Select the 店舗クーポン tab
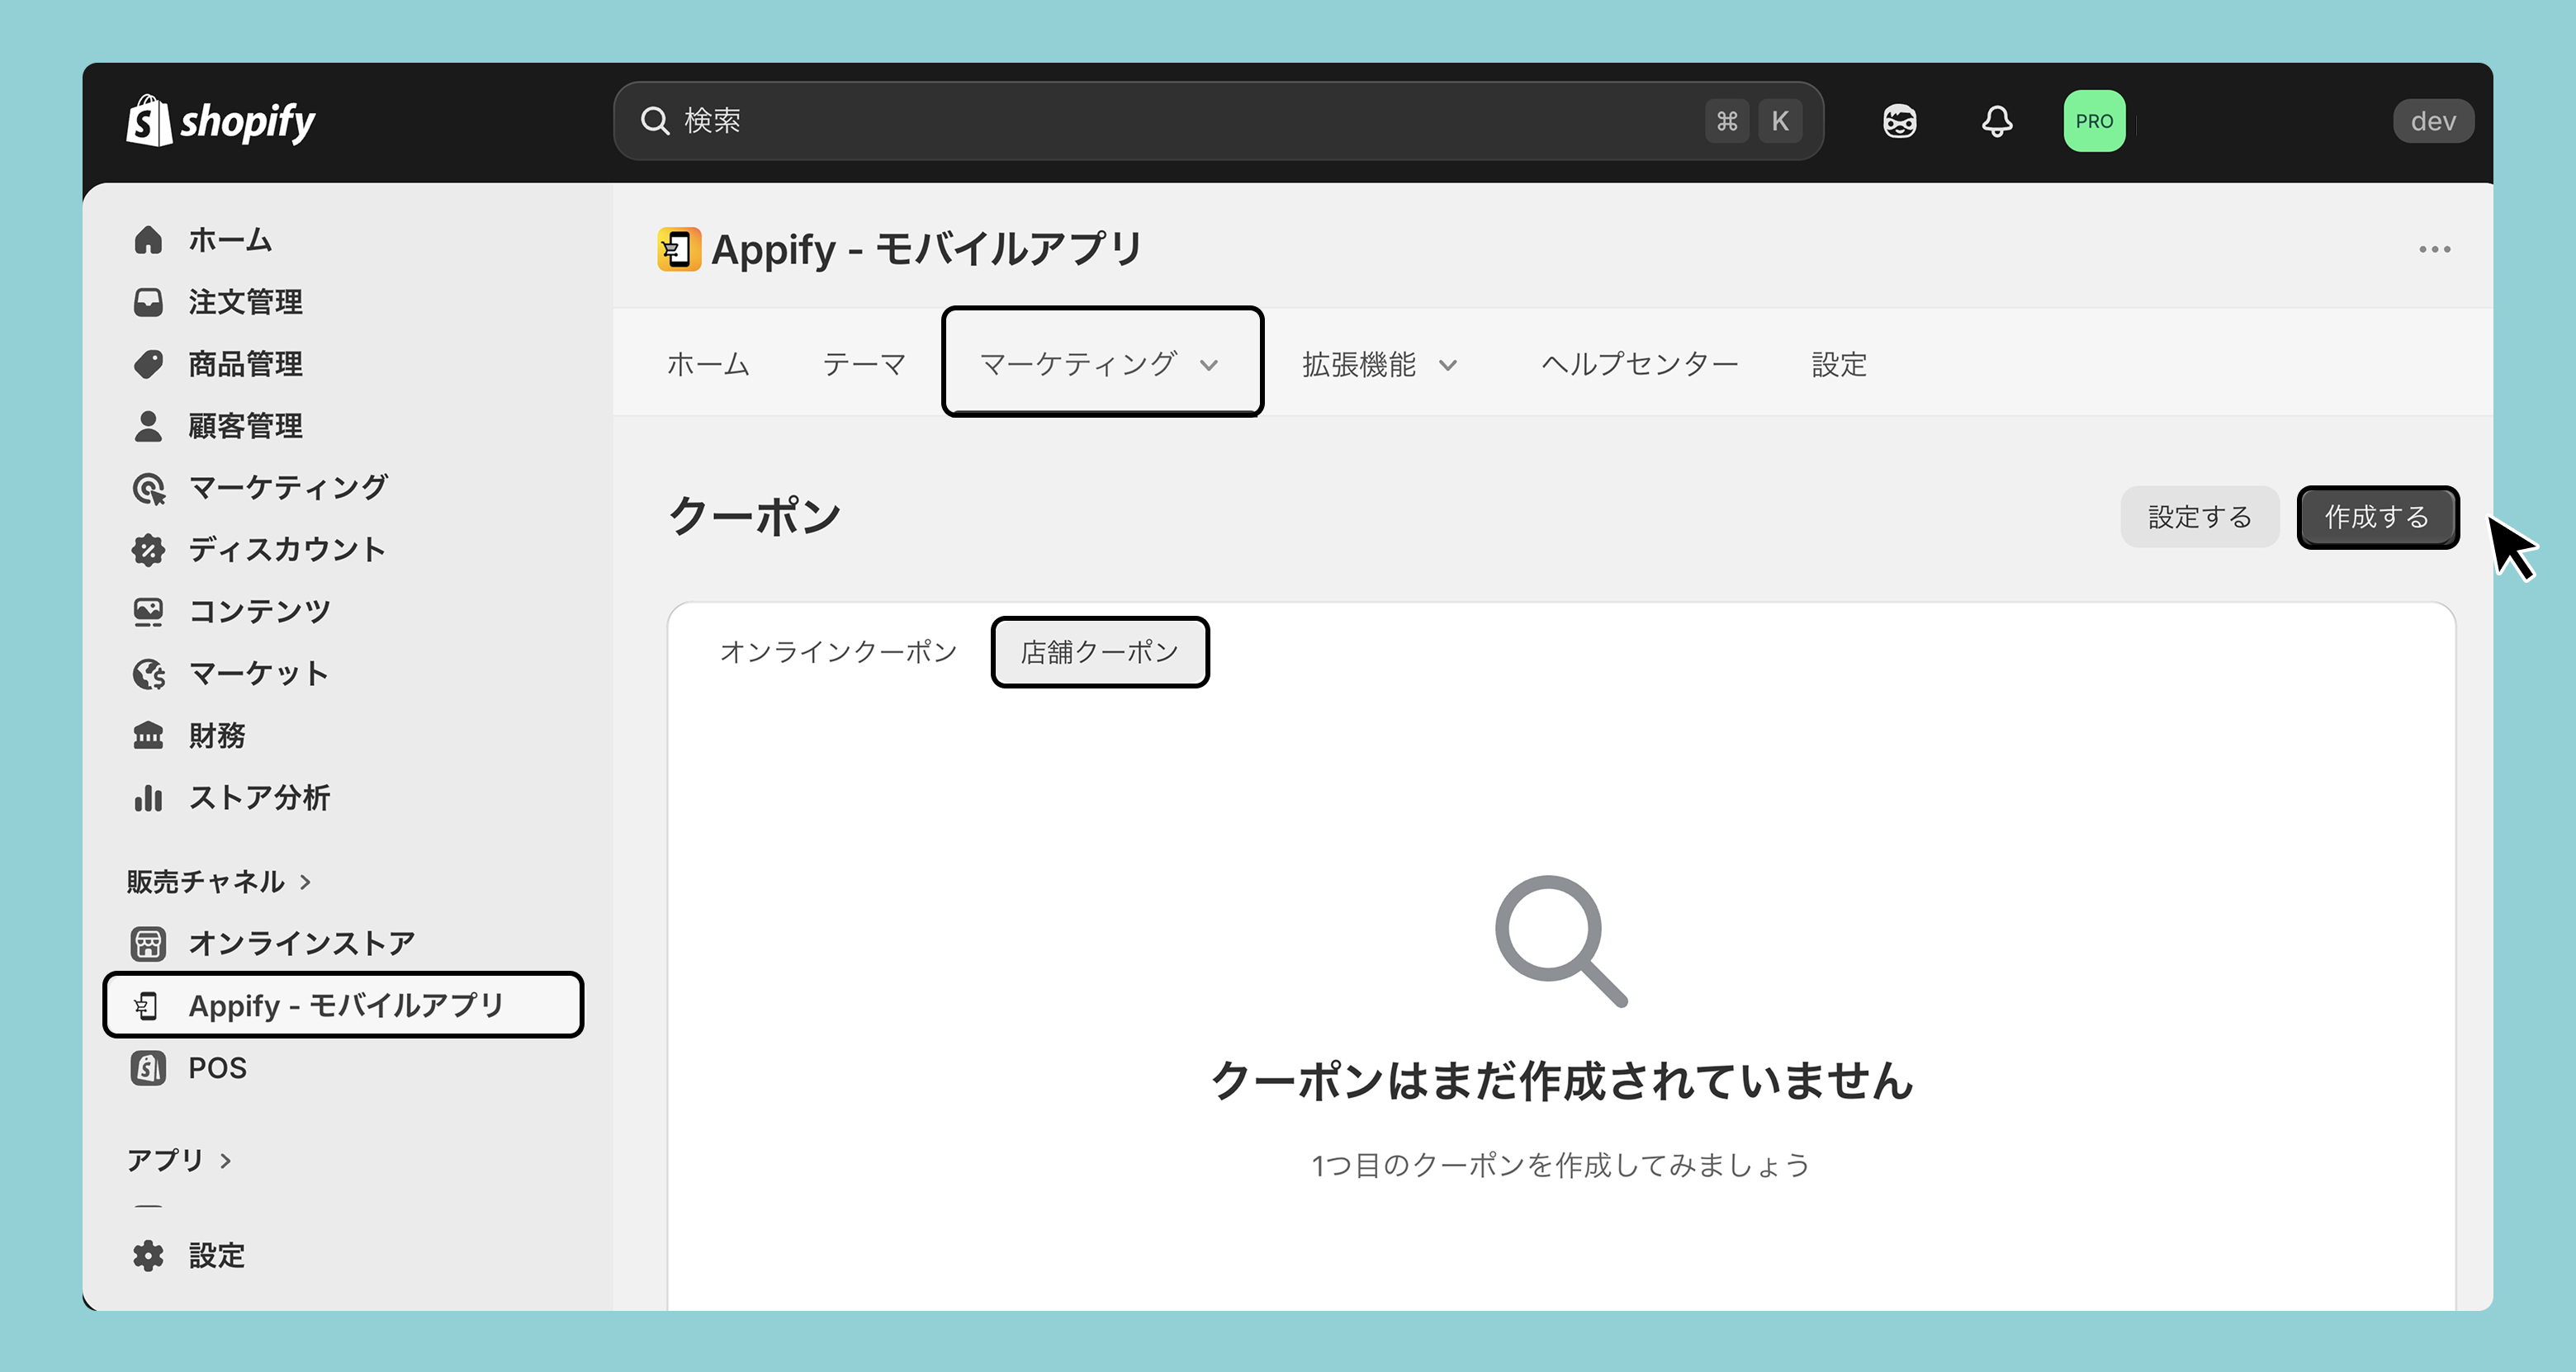The image size is (2576, 1372). point(1100,652)
